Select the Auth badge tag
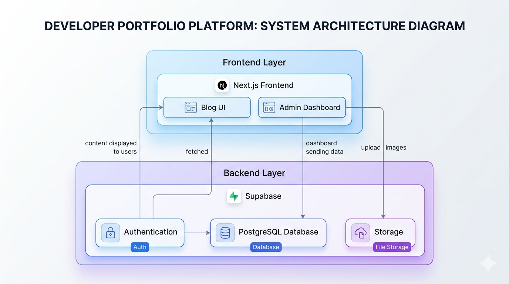Image resolution: width=509 pixels, height=284 pixels. click(x=140, y=247)
